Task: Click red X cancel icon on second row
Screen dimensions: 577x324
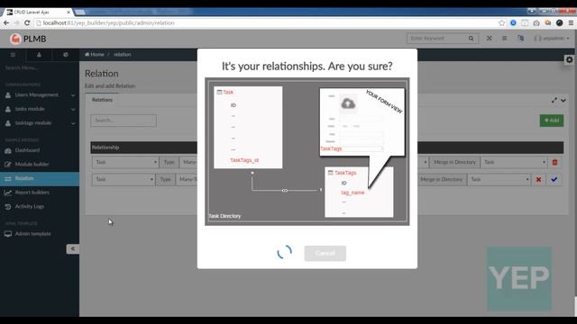Action: point(539,179)
